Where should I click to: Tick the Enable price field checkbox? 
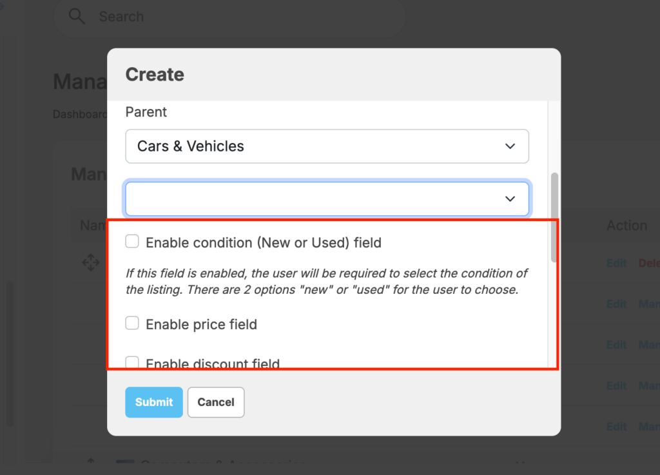click(x=132, y=324)
